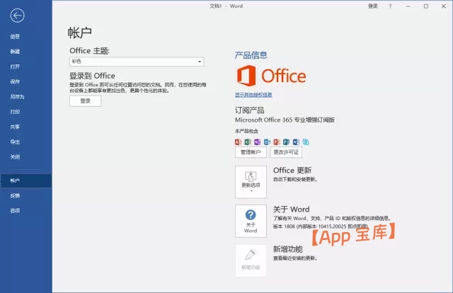Select 打印 in the sidebar
Viewport: 453px width, 293px height.
(15, 112)
